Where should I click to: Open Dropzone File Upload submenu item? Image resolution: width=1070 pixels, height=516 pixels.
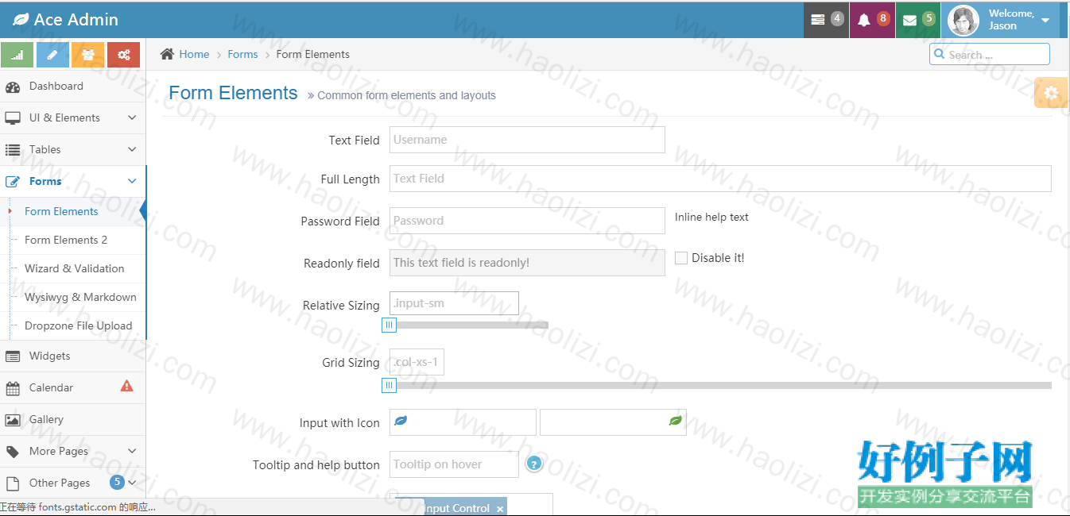click(78, 325)
